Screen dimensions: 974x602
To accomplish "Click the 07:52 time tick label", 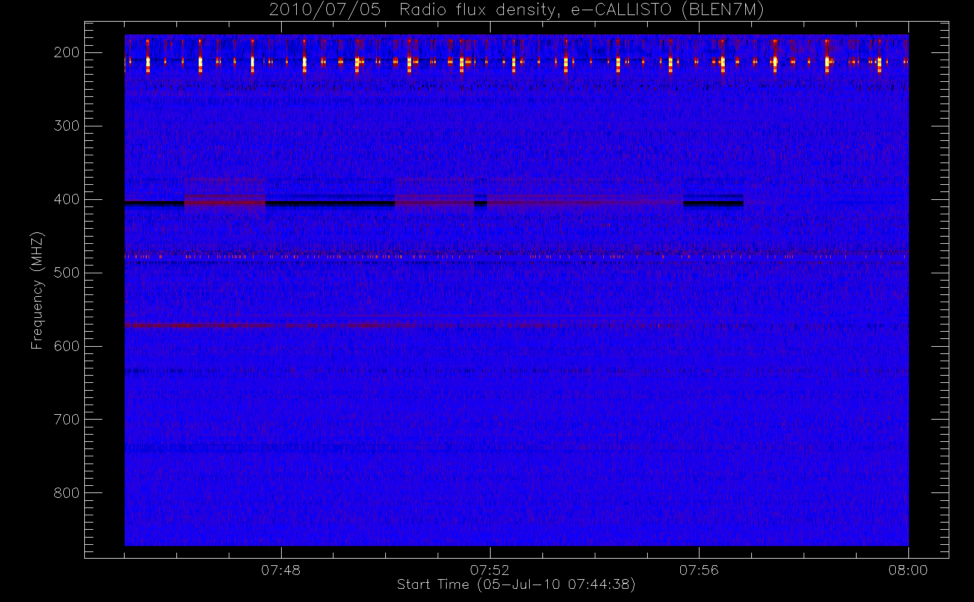I will pos(489,570).
